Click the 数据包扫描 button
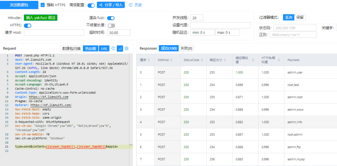Screen dimensions: 337x166 (x=71, y=49)
